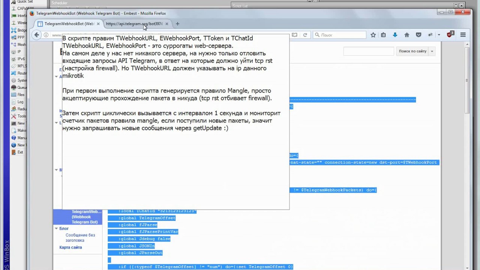Go back in Firefox
The image size is (480, 270).
(x=36, y=35)
